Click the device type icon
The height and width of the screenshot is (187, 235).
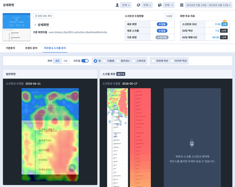(x=160, y=5)
